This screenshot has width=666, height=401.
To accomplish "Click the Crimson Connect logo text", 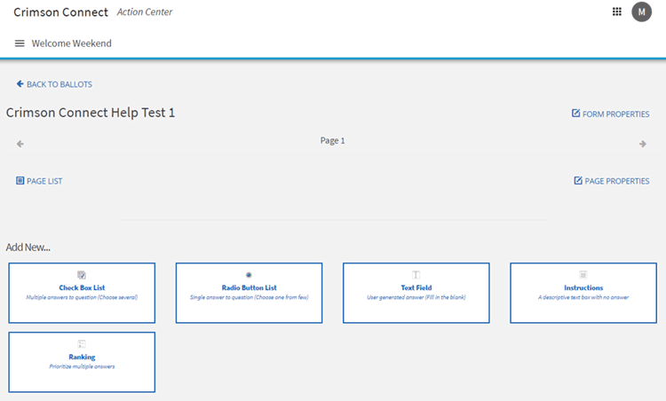I will (60, 12).
